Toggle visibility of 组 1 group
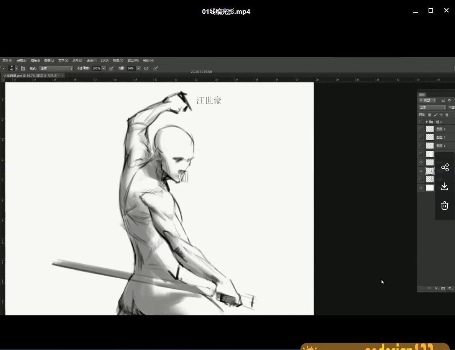 click(x=421, y=122)
